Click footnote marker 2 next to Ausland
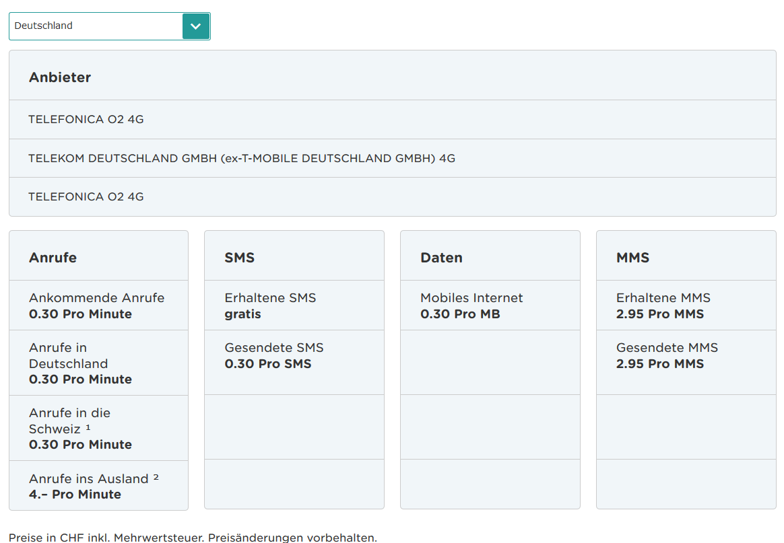The width and height of the screenshot is (784, 543). [156, 478]
